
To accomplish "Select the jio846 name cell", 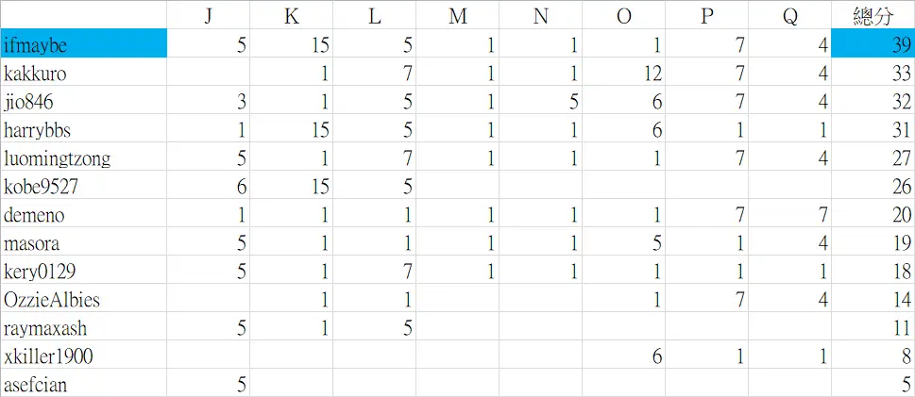I will 84,101.
